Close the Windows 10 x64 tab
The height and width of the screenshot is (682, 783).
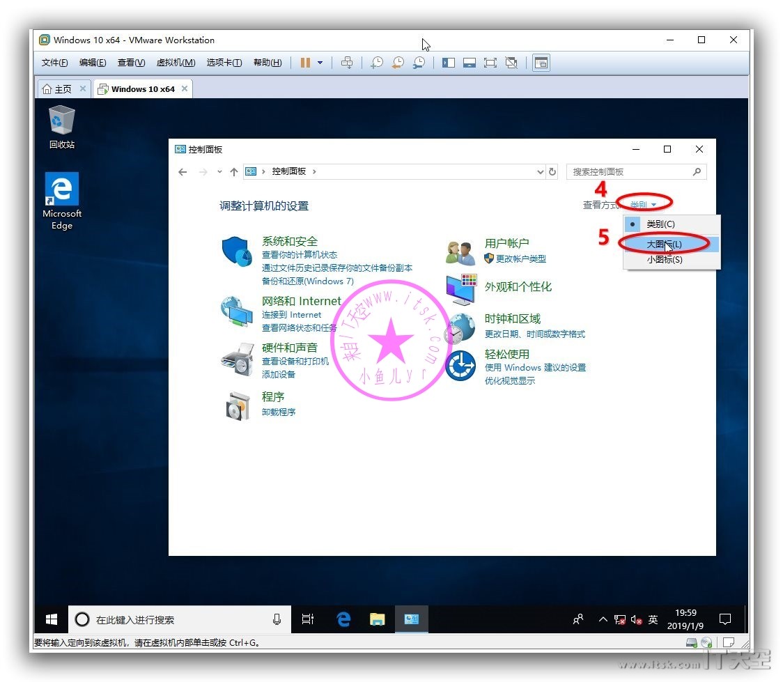[x=185, y=89]
